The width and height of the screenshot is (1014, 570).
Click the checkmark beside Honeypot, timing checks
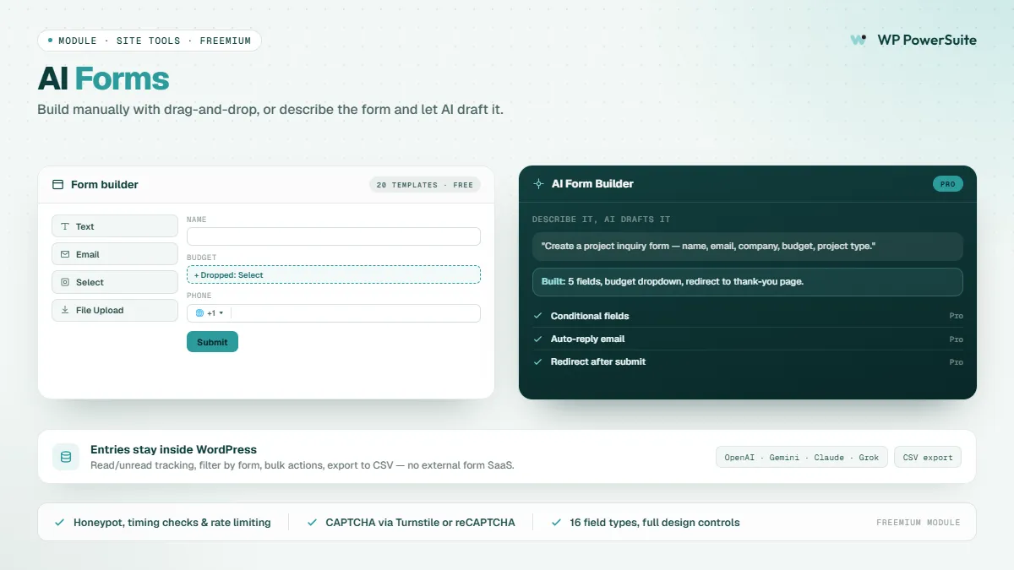[x=60, y=523]
